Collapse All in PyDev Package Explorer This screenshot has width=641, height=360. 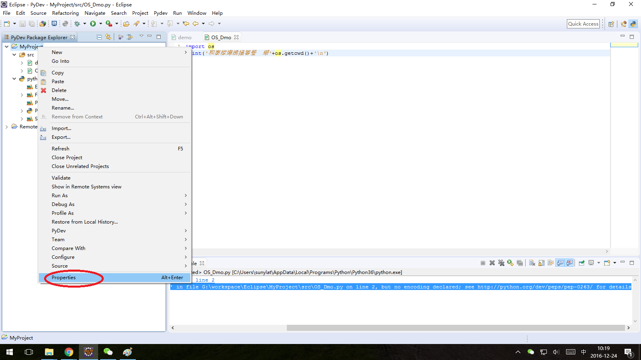[x=99, y=37]
